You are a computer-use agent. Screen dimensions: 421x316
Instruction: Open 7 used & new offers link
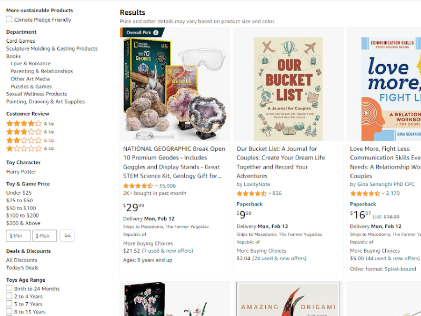pos(167,251)
